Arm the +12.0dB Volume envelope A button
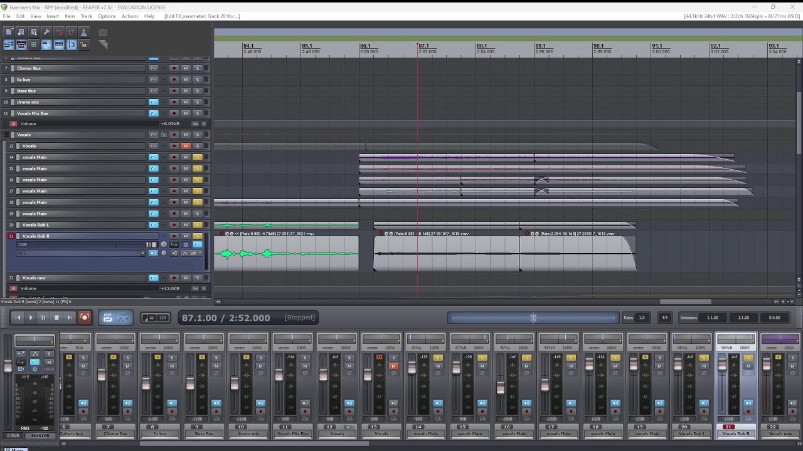The width and height of the screenshot is (803, 451). click(13, 288)
